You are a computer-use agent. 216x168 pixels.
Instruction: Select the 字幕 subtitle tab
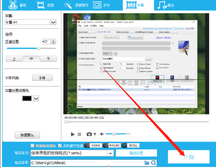[138, 5]
